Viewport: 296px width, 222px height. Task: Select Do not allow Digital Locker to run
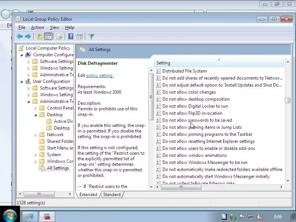(x=195, y=106)
